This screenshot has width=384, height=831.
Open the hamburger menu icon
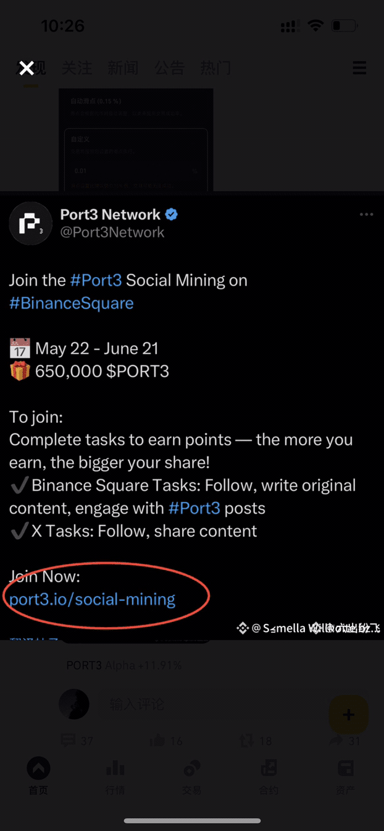[x=359, y=68]
